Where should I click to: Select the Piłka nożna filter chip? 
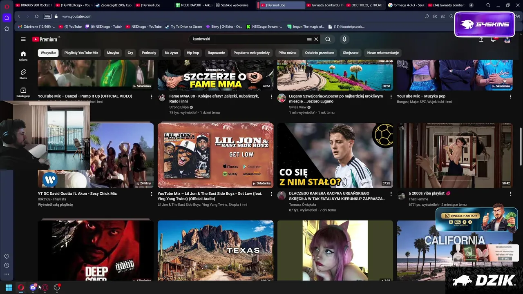tap(287, 53)
